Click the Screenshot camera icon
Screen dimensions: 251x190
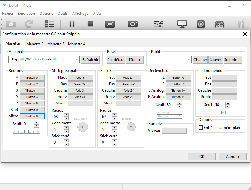132,24
